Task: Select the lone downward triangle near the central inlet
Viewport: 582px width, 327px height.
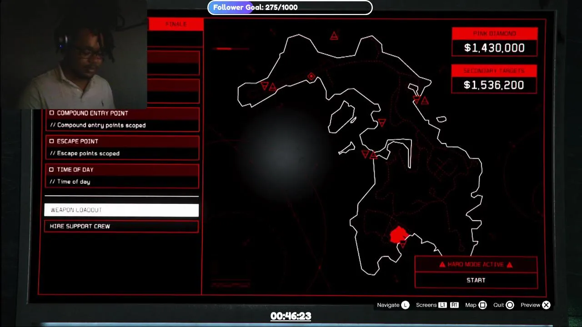Action: [382, 123]
